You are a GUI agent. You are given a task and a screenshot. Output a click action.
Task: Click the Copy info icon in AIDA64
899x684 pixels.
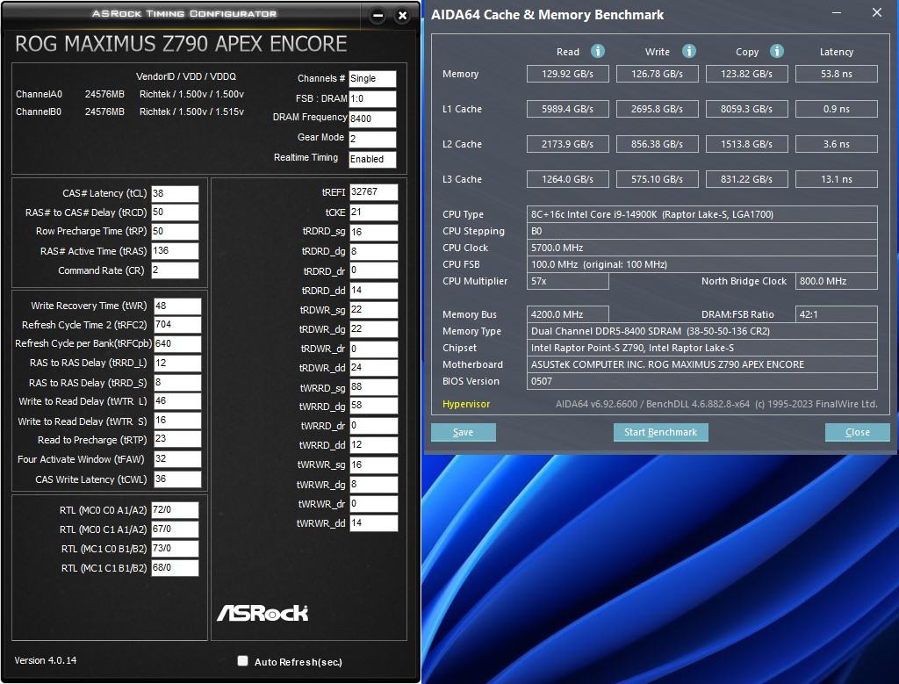[x=776, y=52]
